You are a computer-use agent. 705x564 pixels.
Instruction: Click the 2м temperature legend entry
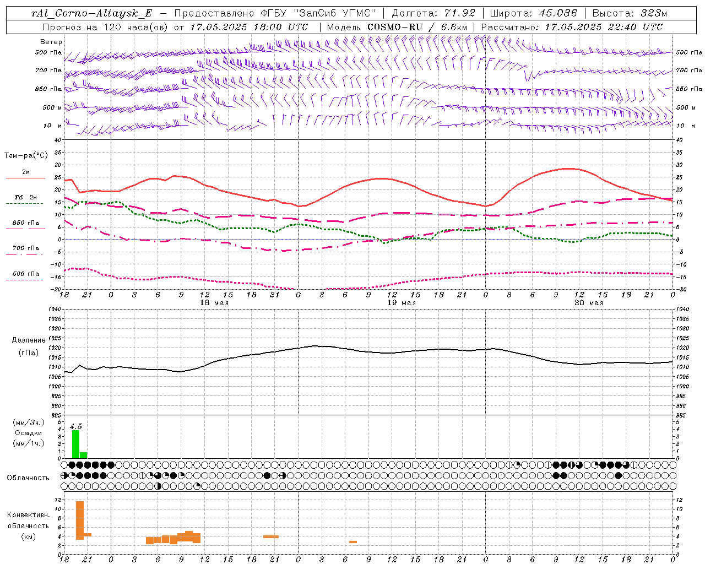tap(26, 172)
